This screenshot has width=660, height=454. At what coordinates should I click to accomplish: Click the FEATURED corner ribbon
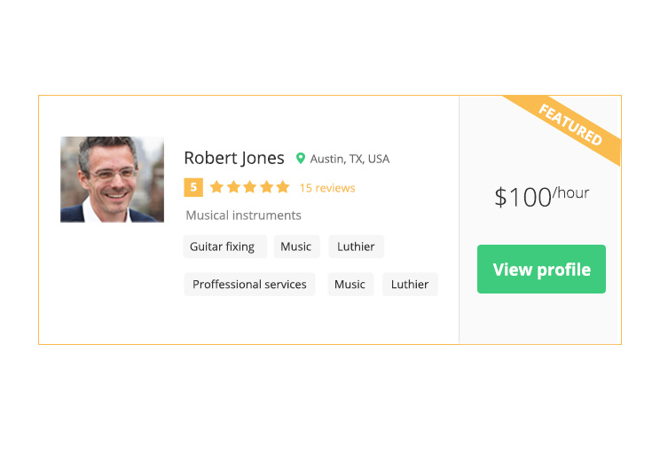[570, 125]
